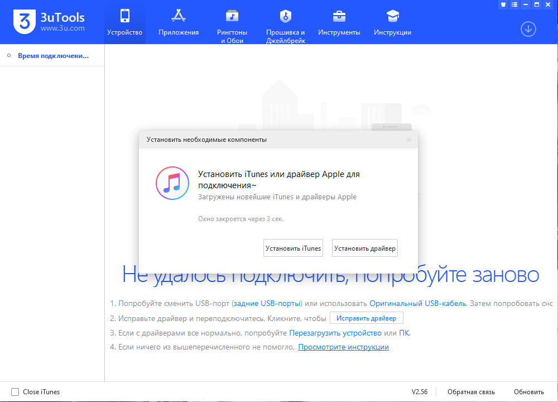Open Просмотрите инструкции link
This screenshot has height=402, width=558.
tap(343, 347)
